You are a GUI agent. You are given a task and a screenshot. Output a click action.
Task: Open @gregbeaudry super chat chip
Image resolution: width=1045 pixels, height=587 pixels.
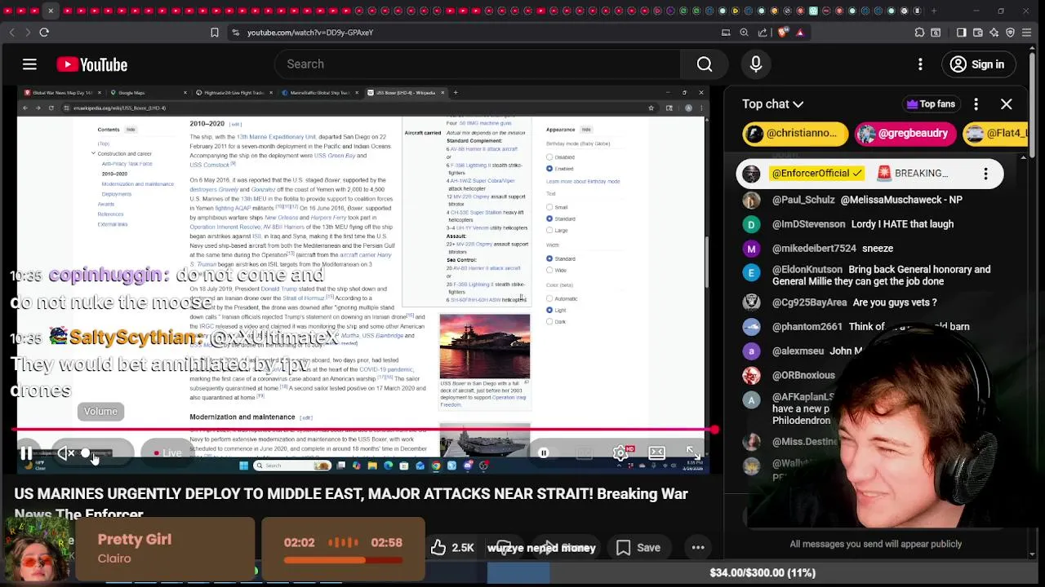coord(905,134)
